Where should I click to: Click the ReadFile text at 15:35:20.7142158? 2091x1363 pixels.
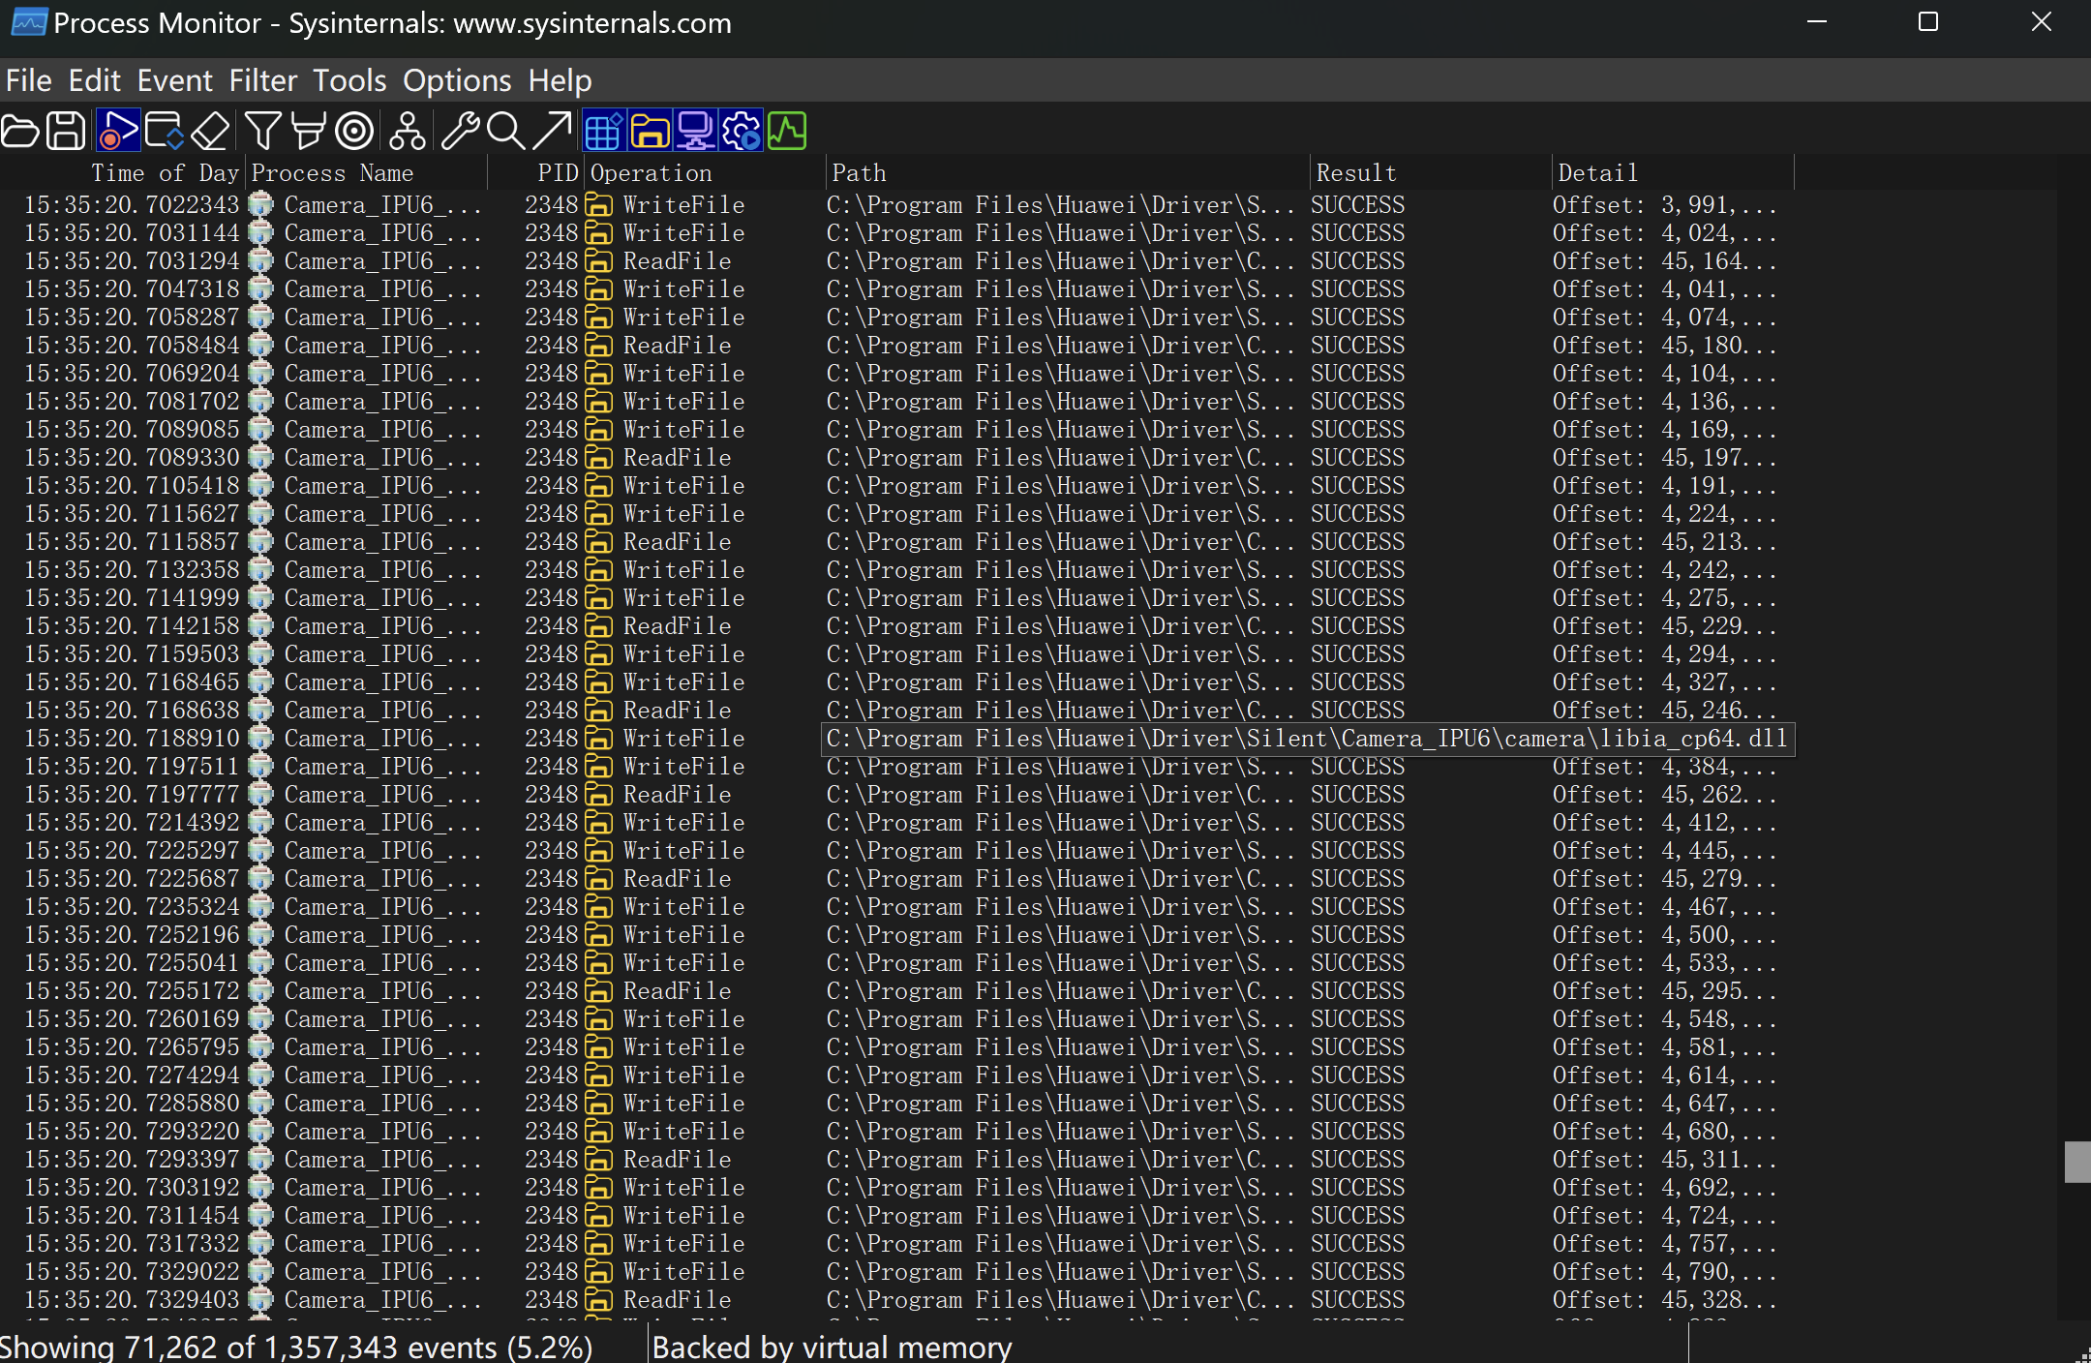coord(677,625)
